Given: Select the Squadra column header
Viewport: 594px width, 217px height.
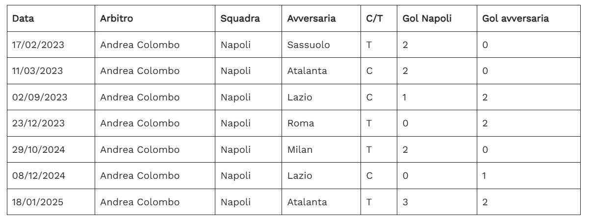Looking at the screenshot, I should 240,19.
